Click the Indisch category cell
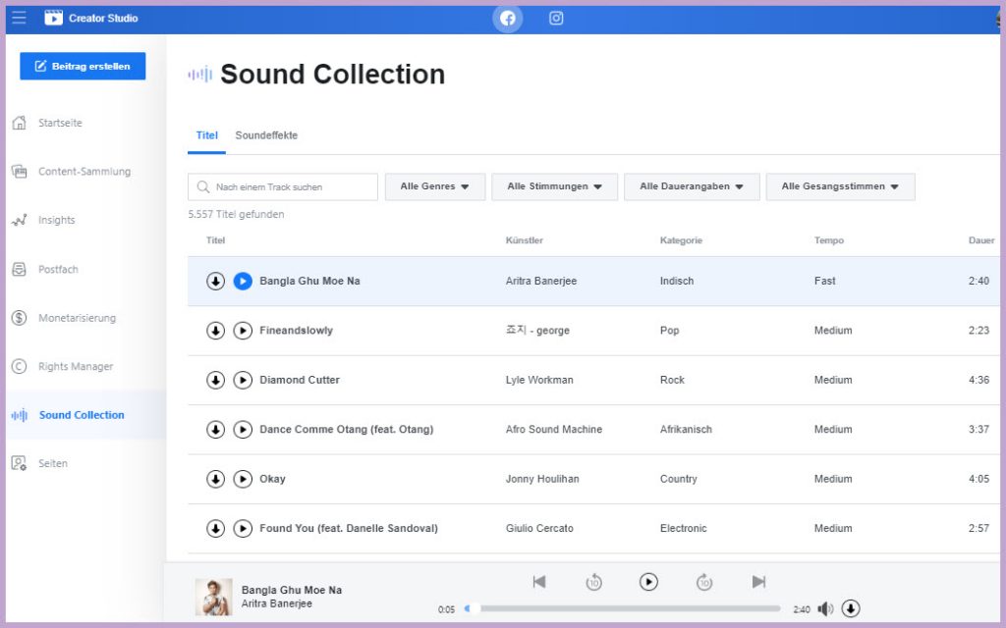This screenshot has height=628, width=1006. [677, 281]
